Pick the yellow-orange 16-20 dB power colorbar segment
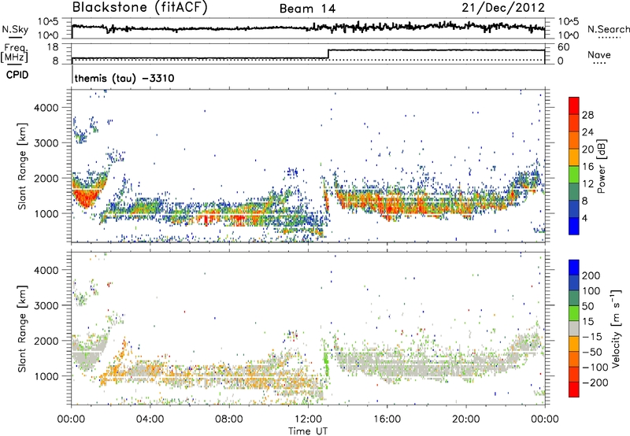Screen dimensions: 630x436 pyautogui.click(x=574, y=157)
